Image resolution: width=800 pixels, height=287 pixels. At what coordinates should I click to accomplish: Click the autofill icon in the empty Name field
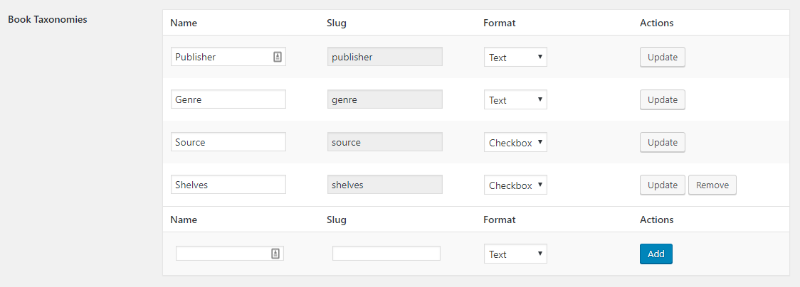click(275, 254)
